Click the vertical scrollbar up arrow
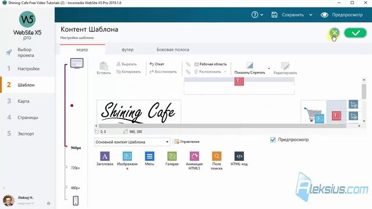Viewport: 372px width, 209px height. click(x=364, y=80)
